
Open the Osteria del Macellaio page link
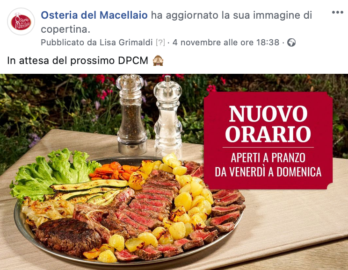(94, 15)
